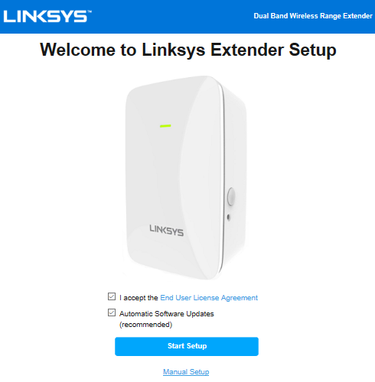The height and width of the screenshot is (382, 375).
Task: Click the side WPS button on the extender
Action: tap(231, 196)
